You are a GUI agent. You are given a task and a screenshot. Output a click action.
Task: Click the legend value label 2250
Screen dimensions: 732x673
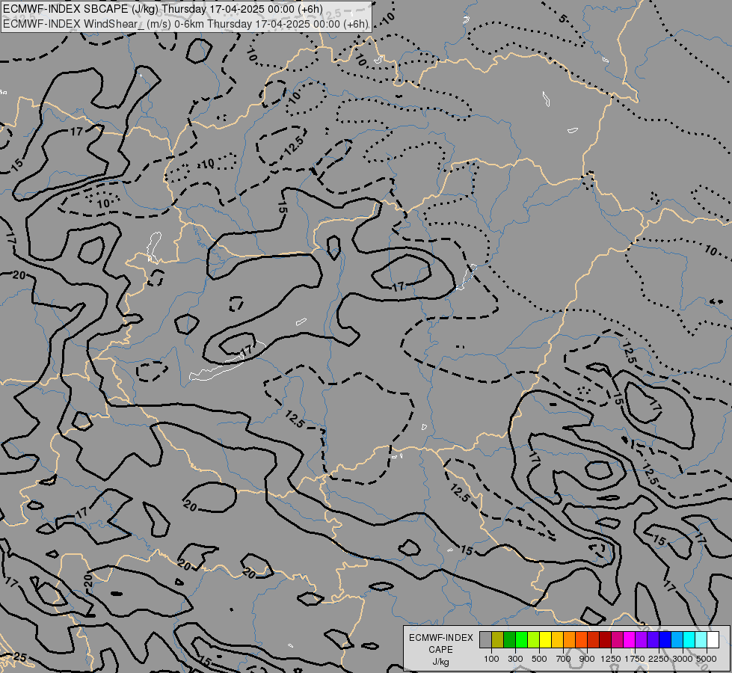click(659, 659)
